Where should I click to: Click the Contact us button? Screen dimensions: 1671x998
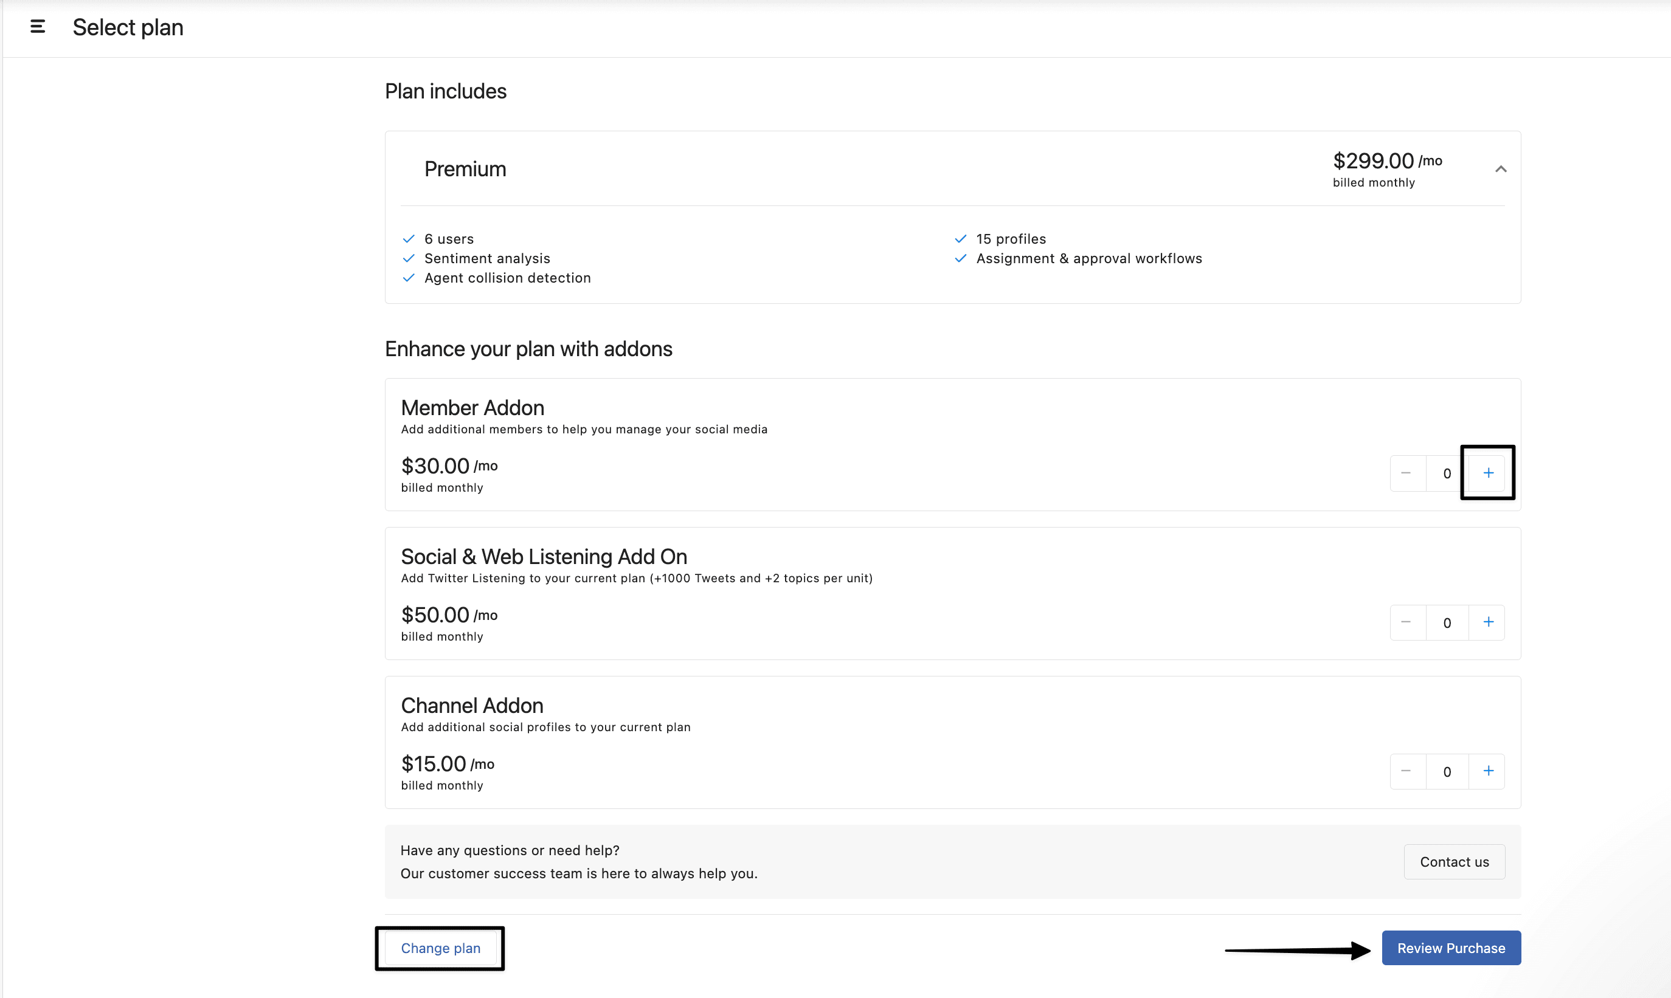coord(1454,861)
